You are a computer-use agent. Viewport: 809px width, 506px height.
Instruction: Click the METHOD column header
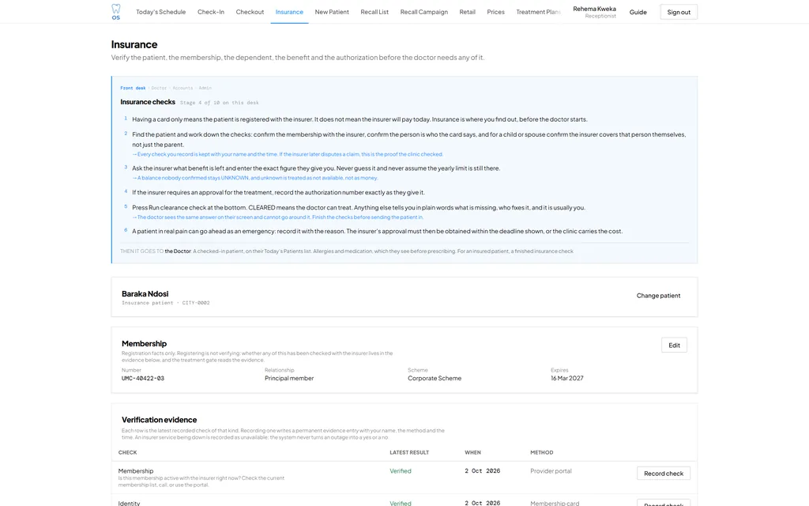[542, 452]
